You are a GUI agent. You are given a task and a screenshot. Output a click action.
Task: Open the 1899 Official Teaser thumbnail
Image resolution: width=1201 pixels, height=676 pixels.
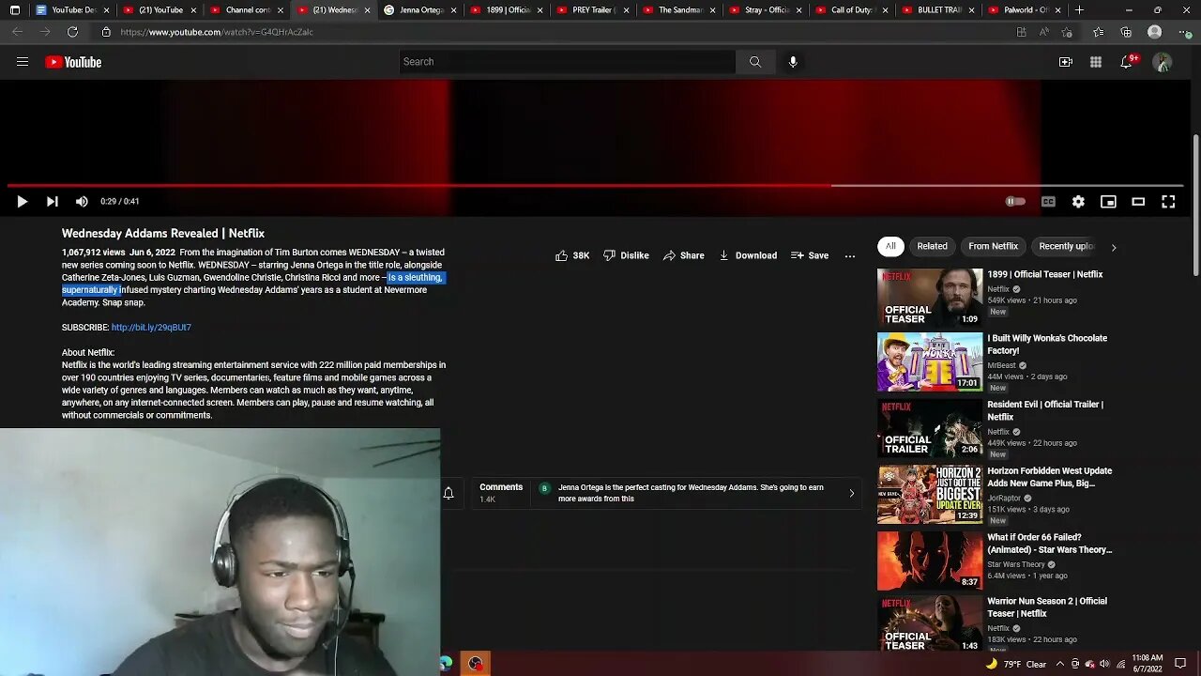[930, 298]
